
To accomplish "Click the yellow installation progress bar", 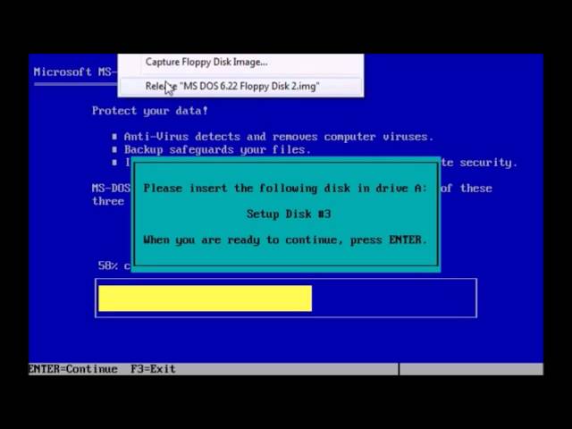I will pyautogui.click(x=205, y=299).
